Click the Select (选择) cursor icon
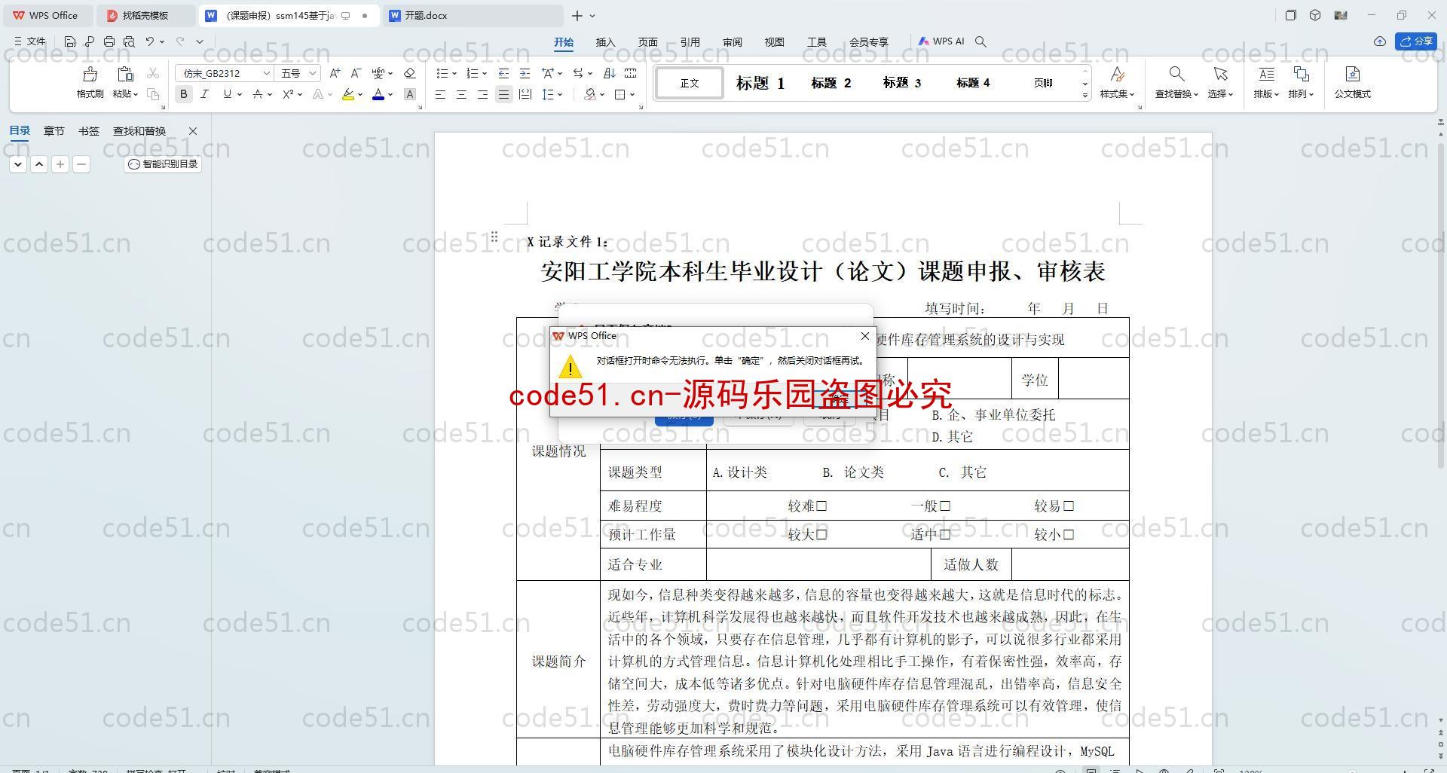1447x773 pixels. 1220,74
